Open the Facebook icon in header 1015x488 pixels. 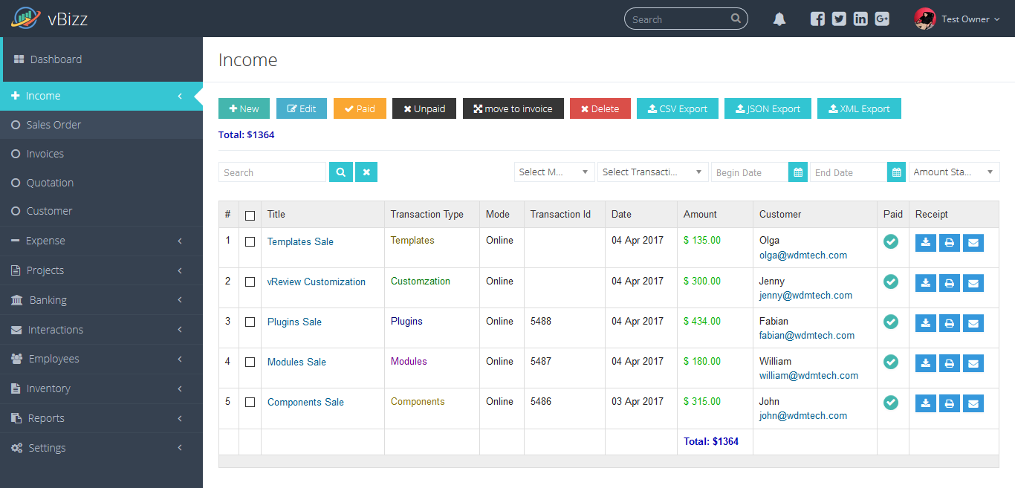[817, 19]
